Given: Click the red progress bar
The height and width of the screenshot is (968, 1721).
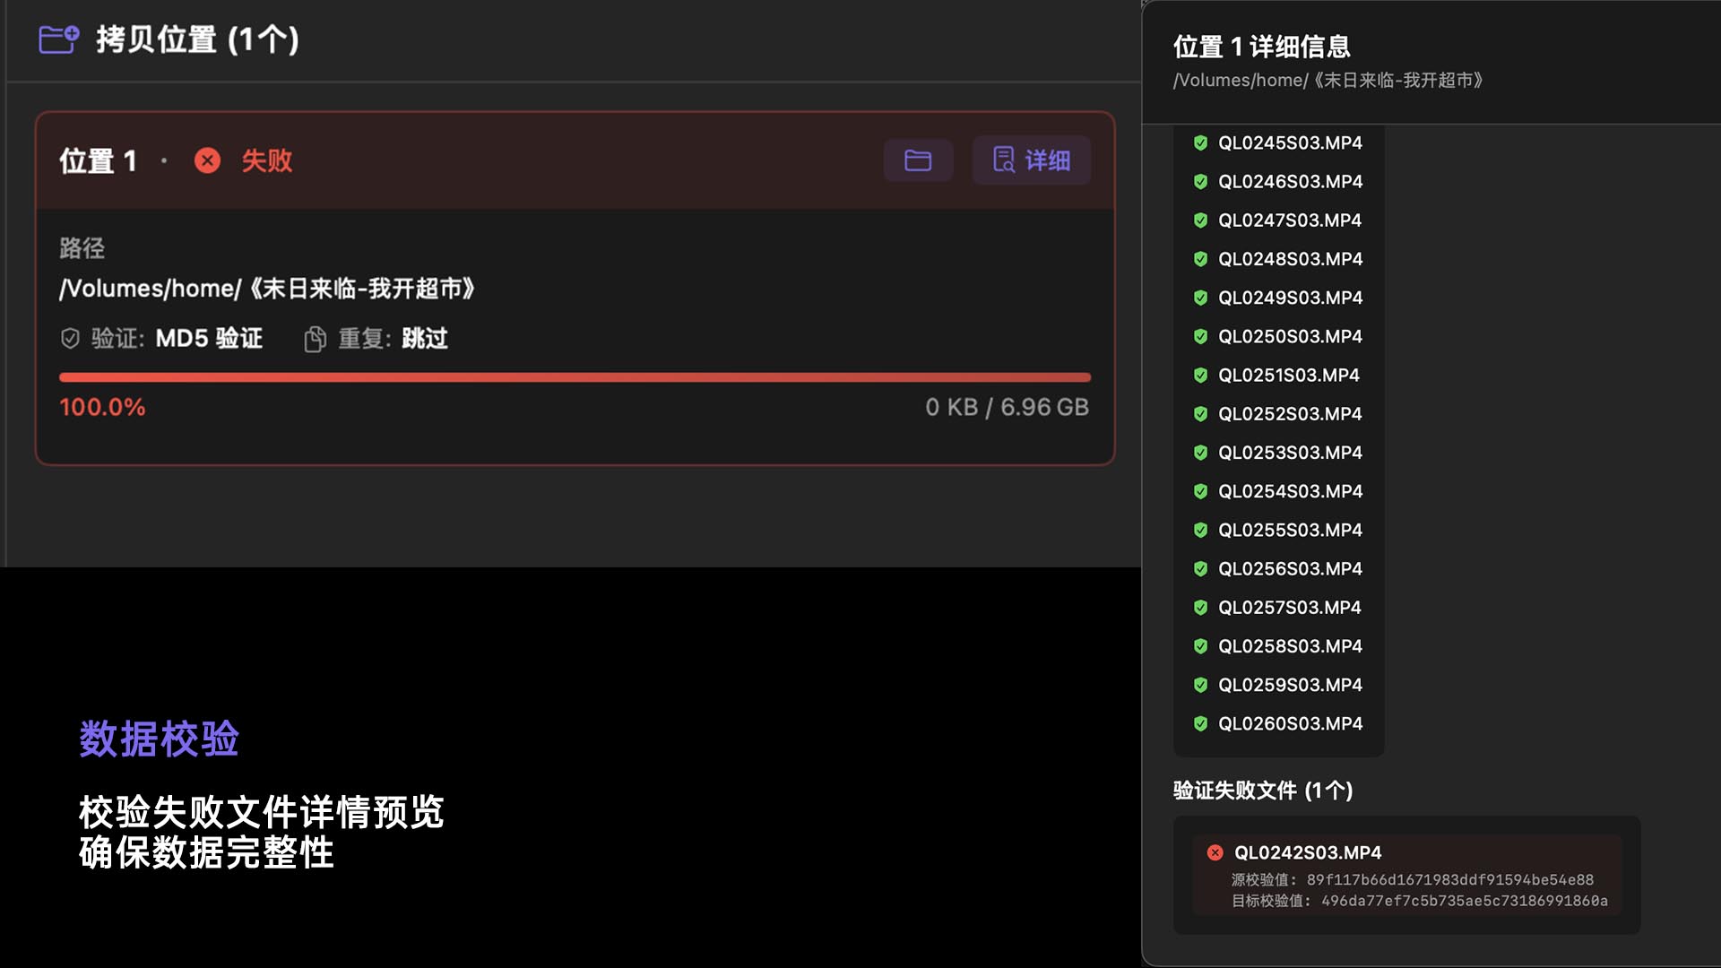Looking at the screenshot, I should tap(575, 377).
